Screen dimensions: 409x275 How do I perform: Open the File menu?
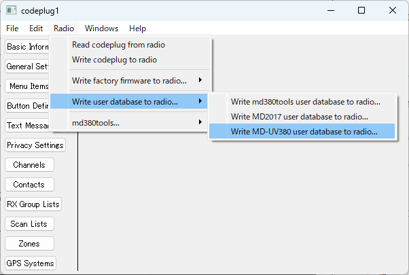[x=12, y=29]
